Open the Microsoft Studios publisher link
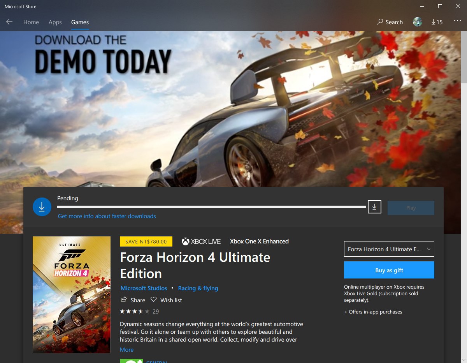This screenshot has width=467, height=363. point(144,288)
